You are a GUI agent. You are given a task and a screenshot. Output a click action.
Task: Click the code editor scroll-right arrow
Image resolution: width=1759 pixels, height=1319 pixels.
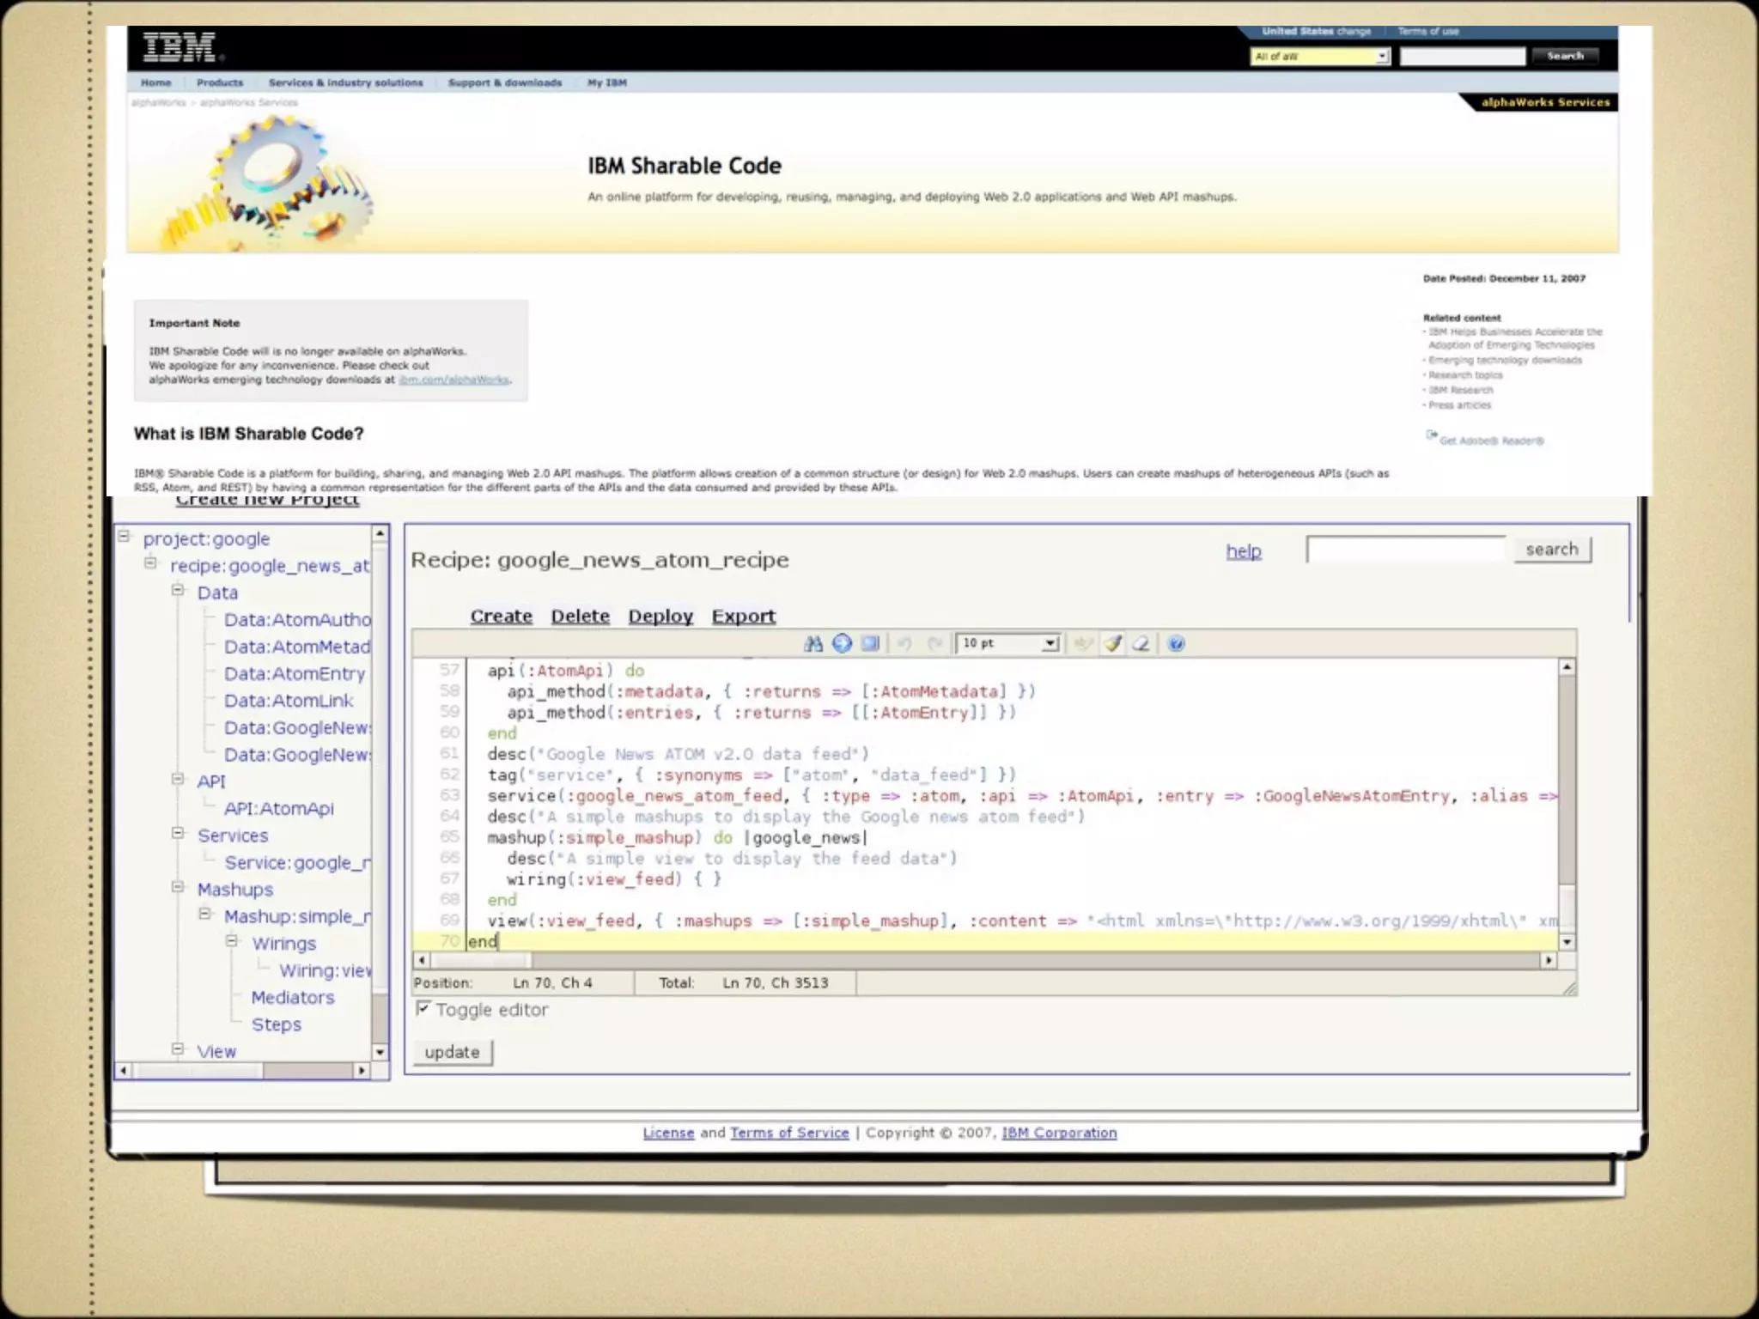[1549, 960]
